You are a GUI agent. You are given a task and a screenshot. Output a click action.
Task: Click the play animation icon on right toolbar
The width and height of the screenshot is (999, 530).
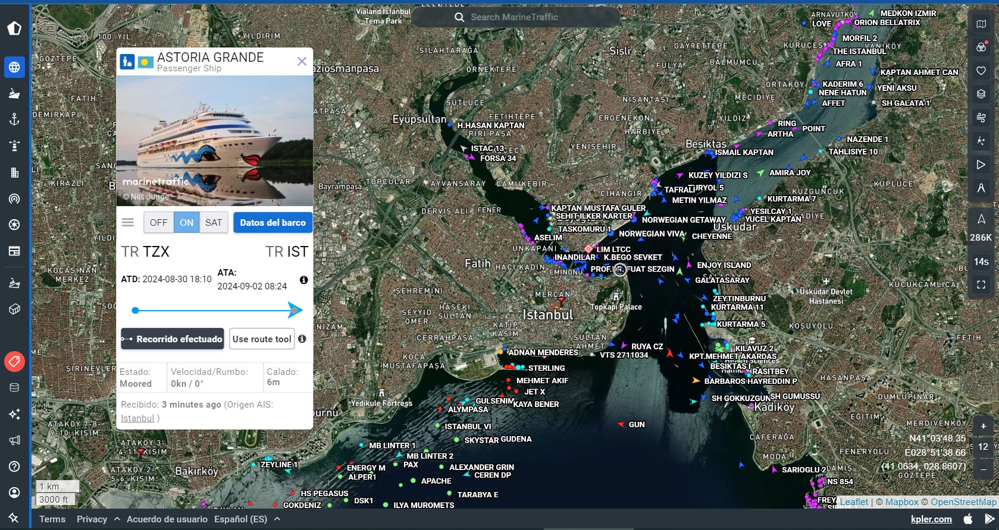tap(981, 165)
